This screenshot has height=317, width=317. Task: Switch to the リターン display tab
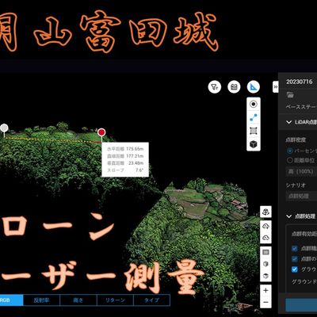click(115, 300)
